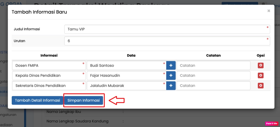Remove the Sekretaris Dinas Pendidikan row
This screenshot has width=280, height=127.
pos(261,86)
